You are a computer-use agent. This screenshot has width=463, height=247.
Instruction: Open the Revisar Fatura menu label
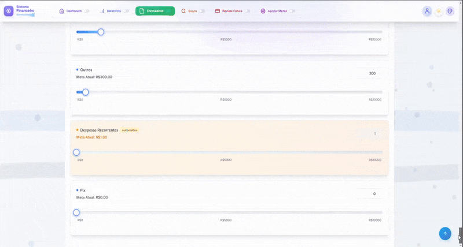(x=232, y=11)
